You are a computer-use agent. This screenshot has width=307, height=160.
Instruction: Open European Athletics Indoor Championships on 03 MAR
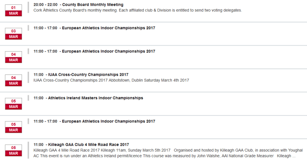pos(108,28)
